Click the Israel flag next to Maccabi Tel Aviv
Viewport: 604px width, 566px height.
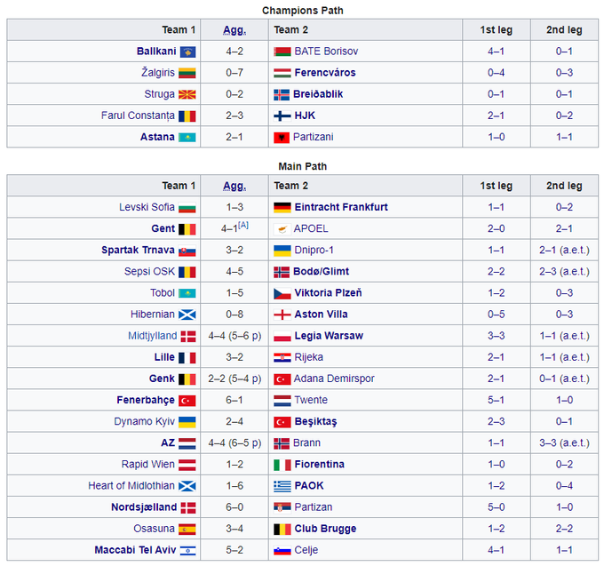click(187, 550)
